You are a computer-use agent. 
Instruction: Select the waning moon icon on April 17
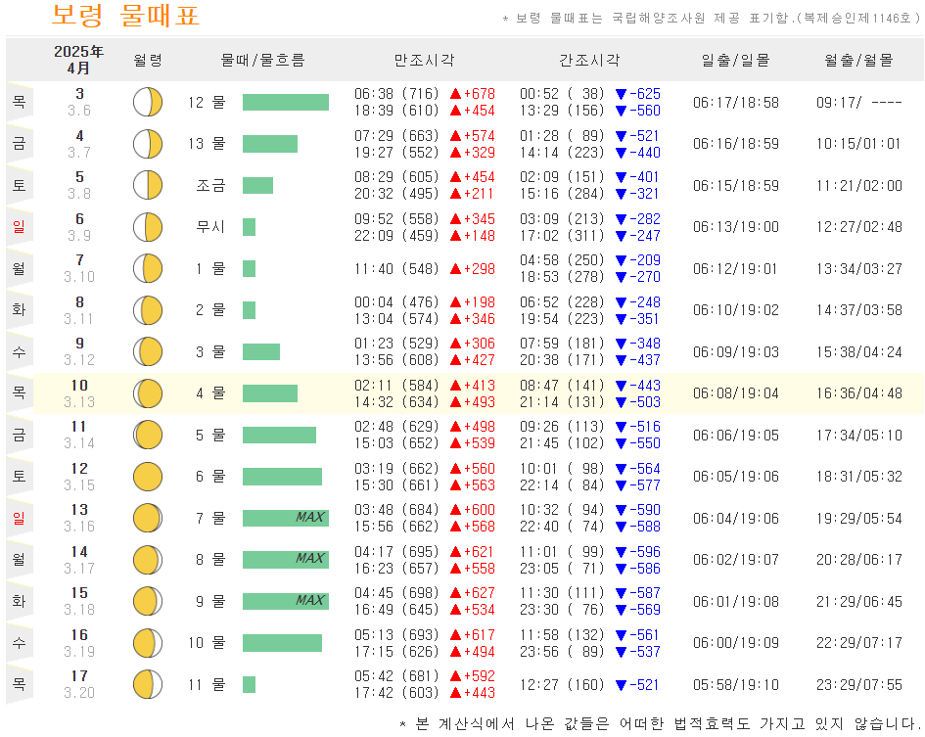point(147,684)
